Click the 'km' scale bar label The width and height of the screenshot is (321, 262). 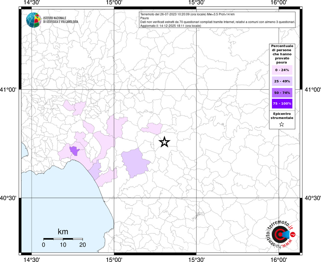(x=63, y=232)
